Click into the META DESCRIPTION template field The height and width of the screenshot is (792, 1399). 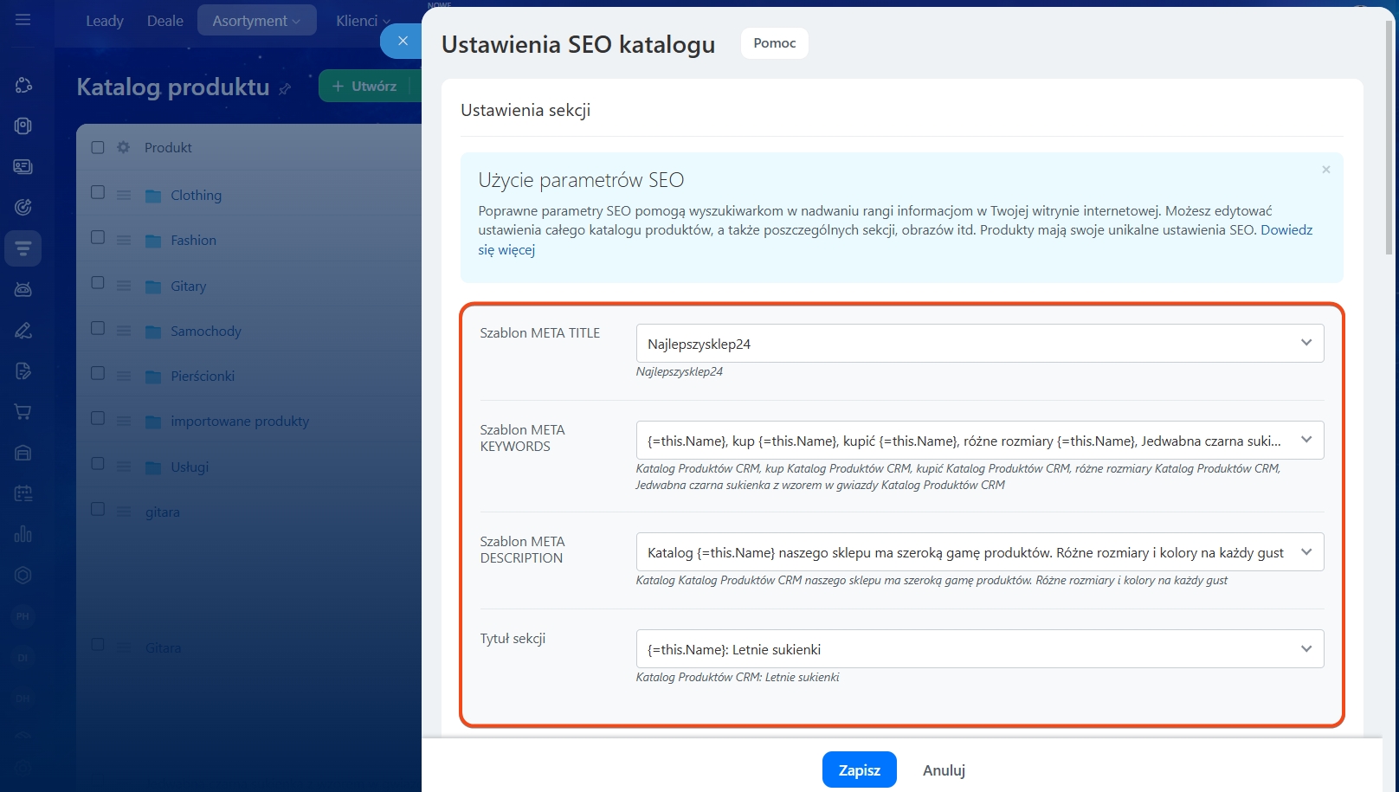point(965,552)
